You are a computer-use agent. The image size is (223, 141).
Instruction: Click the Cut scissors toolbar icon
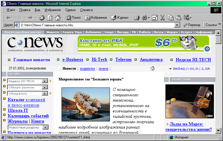click(162, 18)
